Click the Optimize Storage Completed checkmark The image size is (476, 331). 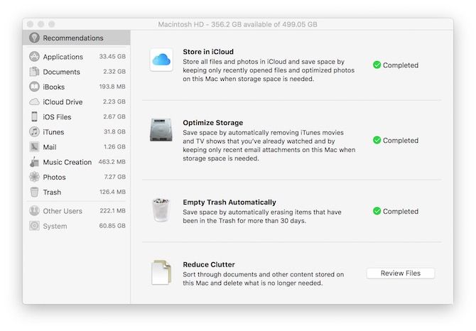tap(377, 141)
